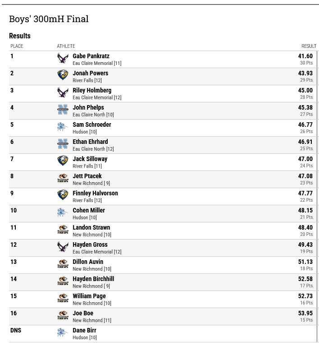Open Landon Strawn athlete link
The height and width of the screenshot is (346, 319).
[x=91, y=227]
